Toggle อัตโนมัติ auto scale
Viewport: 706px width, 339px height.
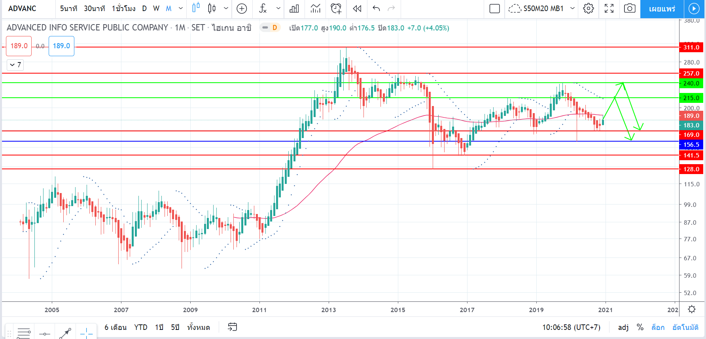point(685,327)
